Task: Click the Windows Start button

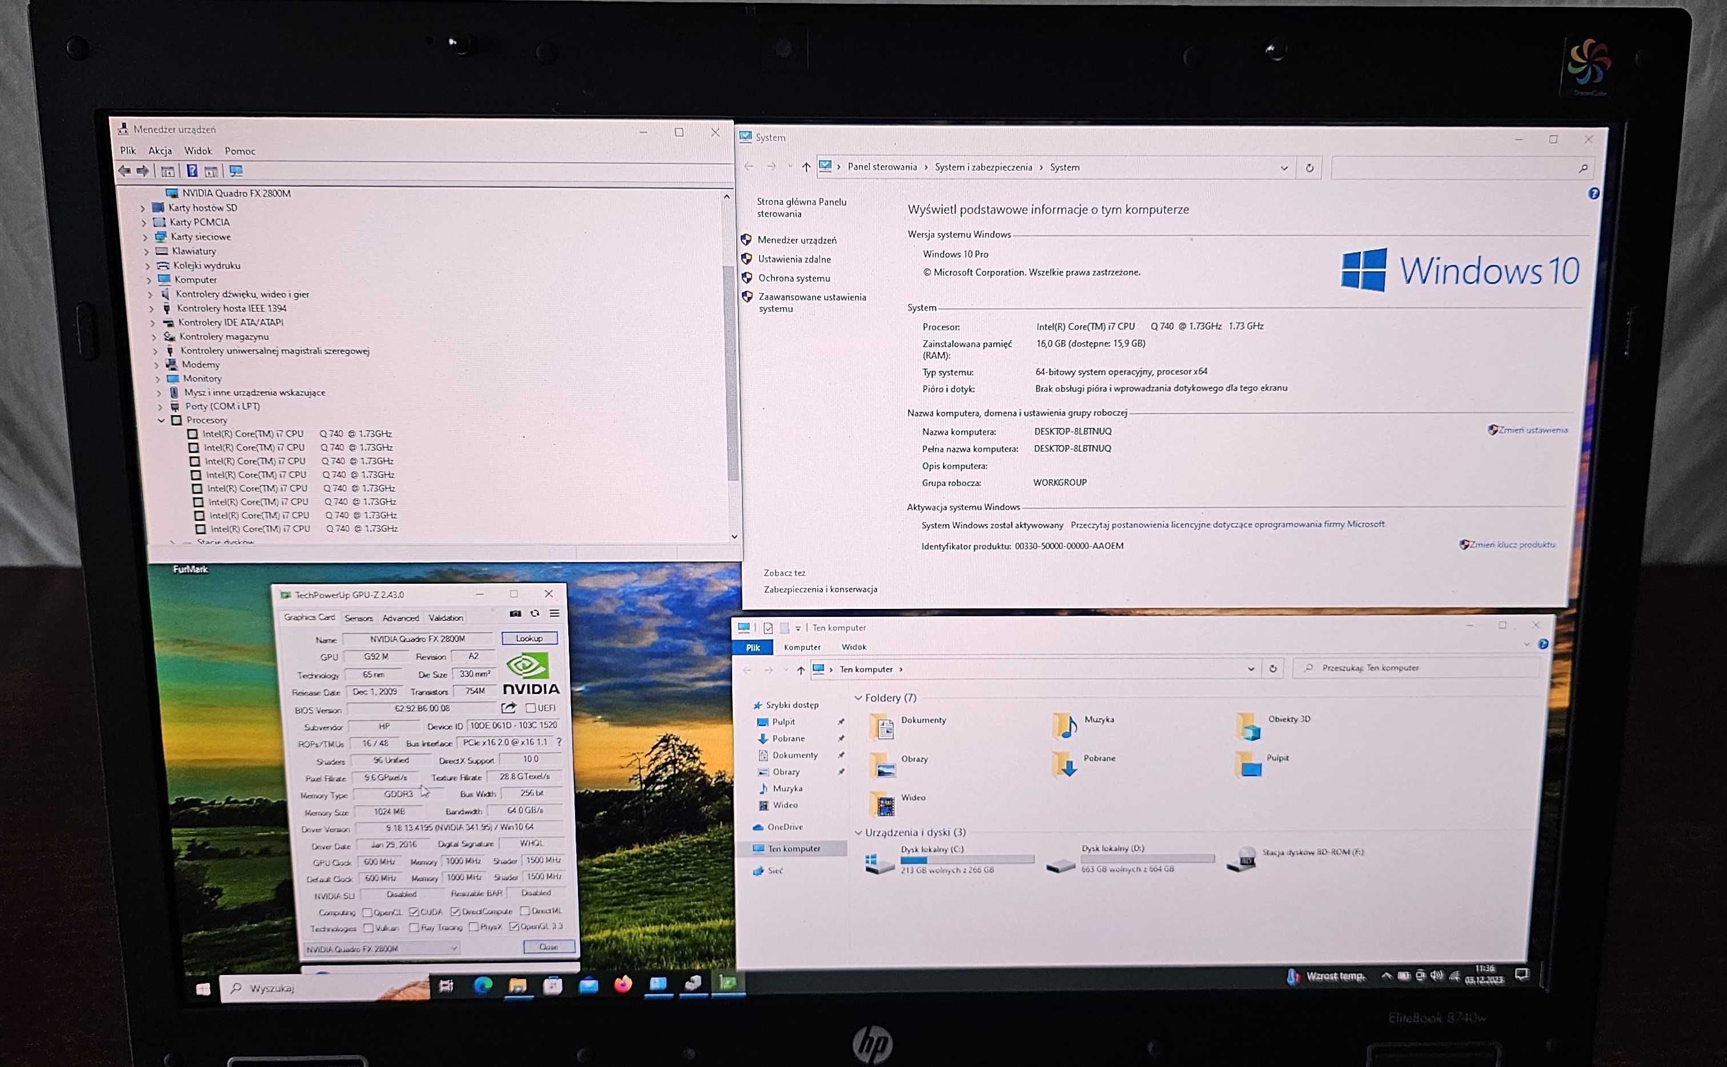Action: point(203,989)
